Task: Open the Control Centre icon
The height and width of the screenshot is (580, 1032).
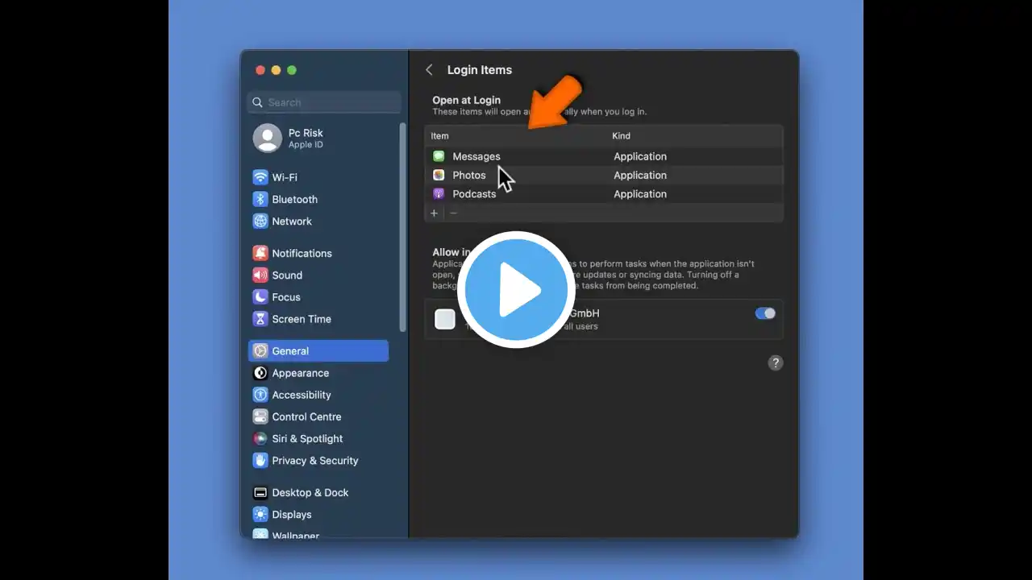Action: point(260,416)
